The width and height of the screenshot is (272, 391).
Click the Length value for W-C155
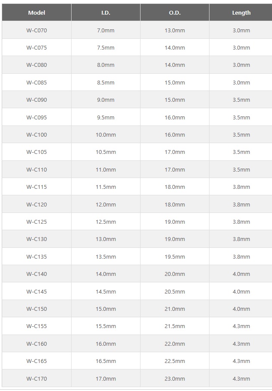coord(241,326)
